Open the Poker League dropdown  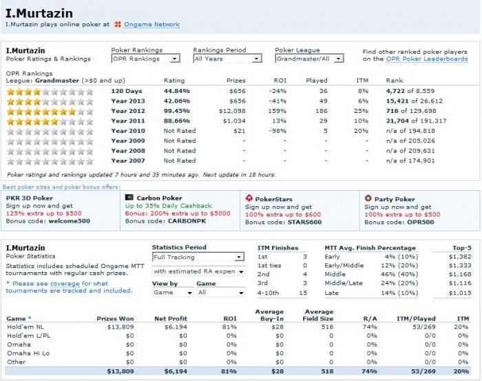pos(308,59)
